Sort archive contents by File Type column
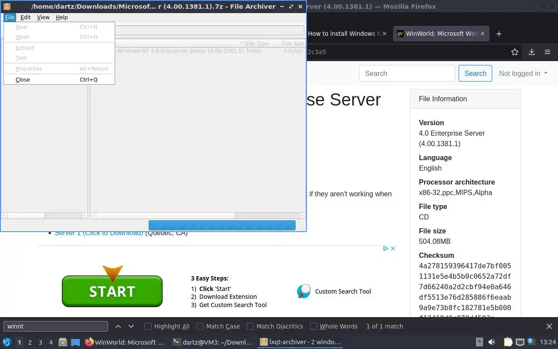The width and height of the screenshot is (558, 349). 263,44
